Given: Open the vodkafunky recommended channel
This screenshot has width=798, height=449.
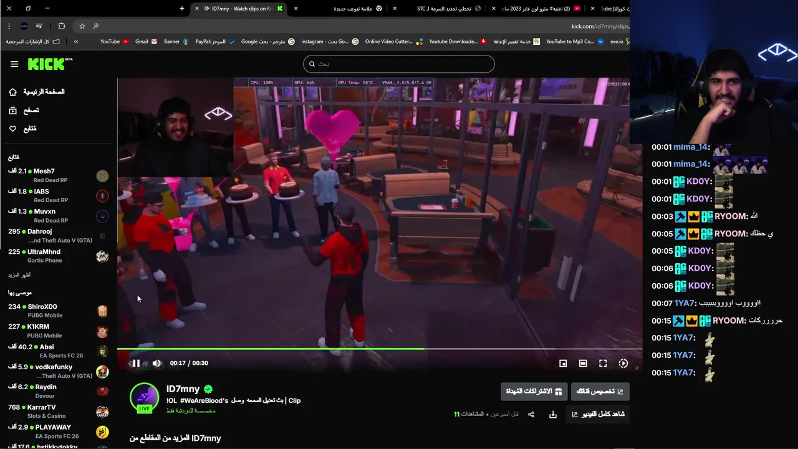Looking at the screenshot, I should coord(57,371).
